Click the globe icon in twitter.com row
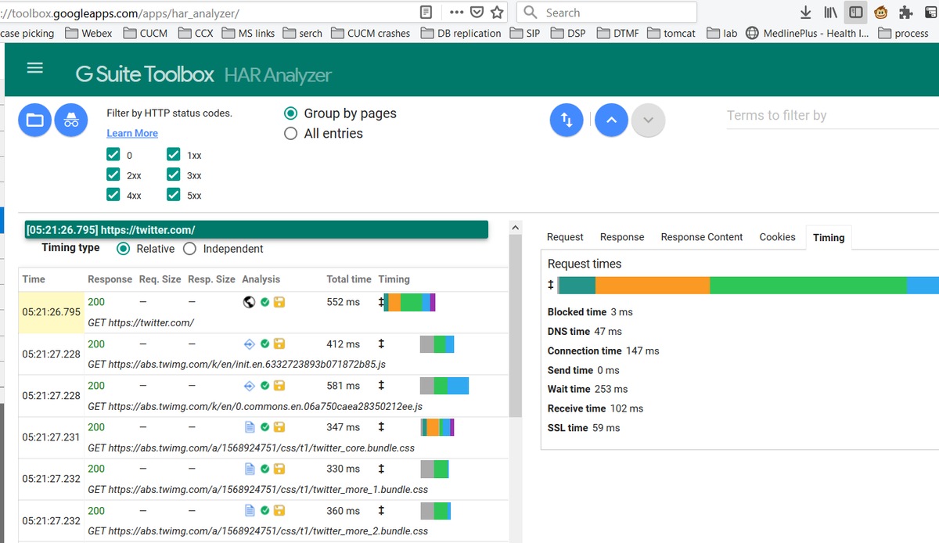 tap(250, 302)
